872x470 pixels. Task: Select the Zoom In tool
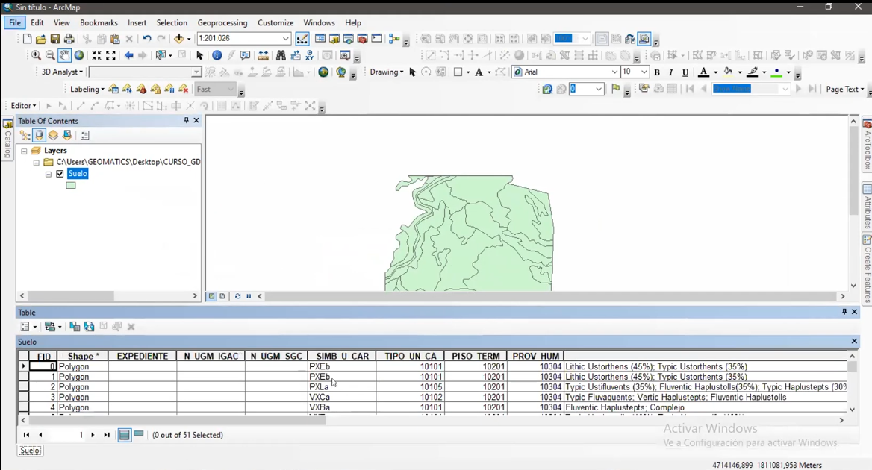(36, 56)
